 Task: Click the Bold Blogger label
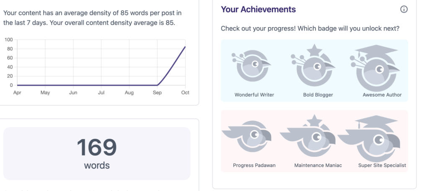tap(318, 95)
